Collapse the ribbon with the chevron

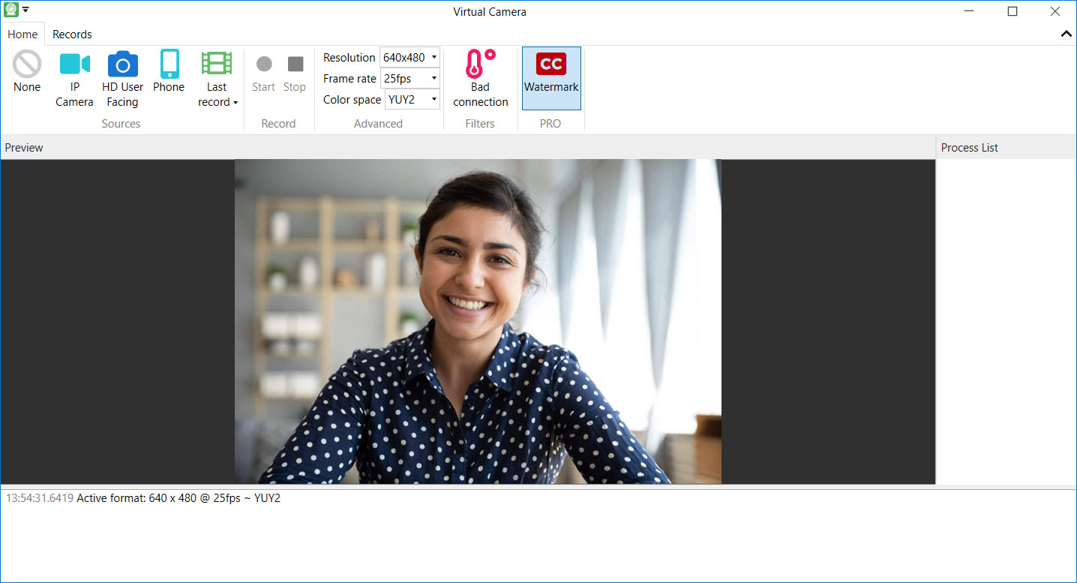pos(1066,35)
